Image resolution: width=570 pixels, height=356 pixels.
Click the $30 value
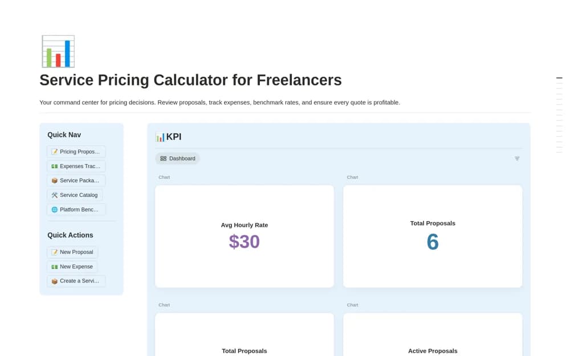245,242
